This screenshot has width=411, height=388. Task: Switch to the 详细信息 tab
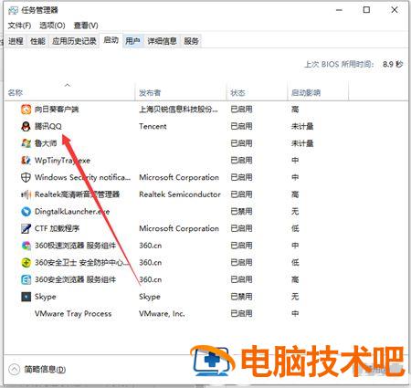pos(162,41)
